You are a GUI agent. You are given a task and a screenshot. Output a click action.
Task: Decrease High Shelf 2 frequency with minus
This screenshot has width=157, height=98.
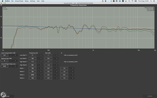tap(38, 65)
